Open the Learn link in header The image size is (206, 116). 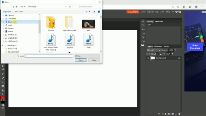(162, 12)
